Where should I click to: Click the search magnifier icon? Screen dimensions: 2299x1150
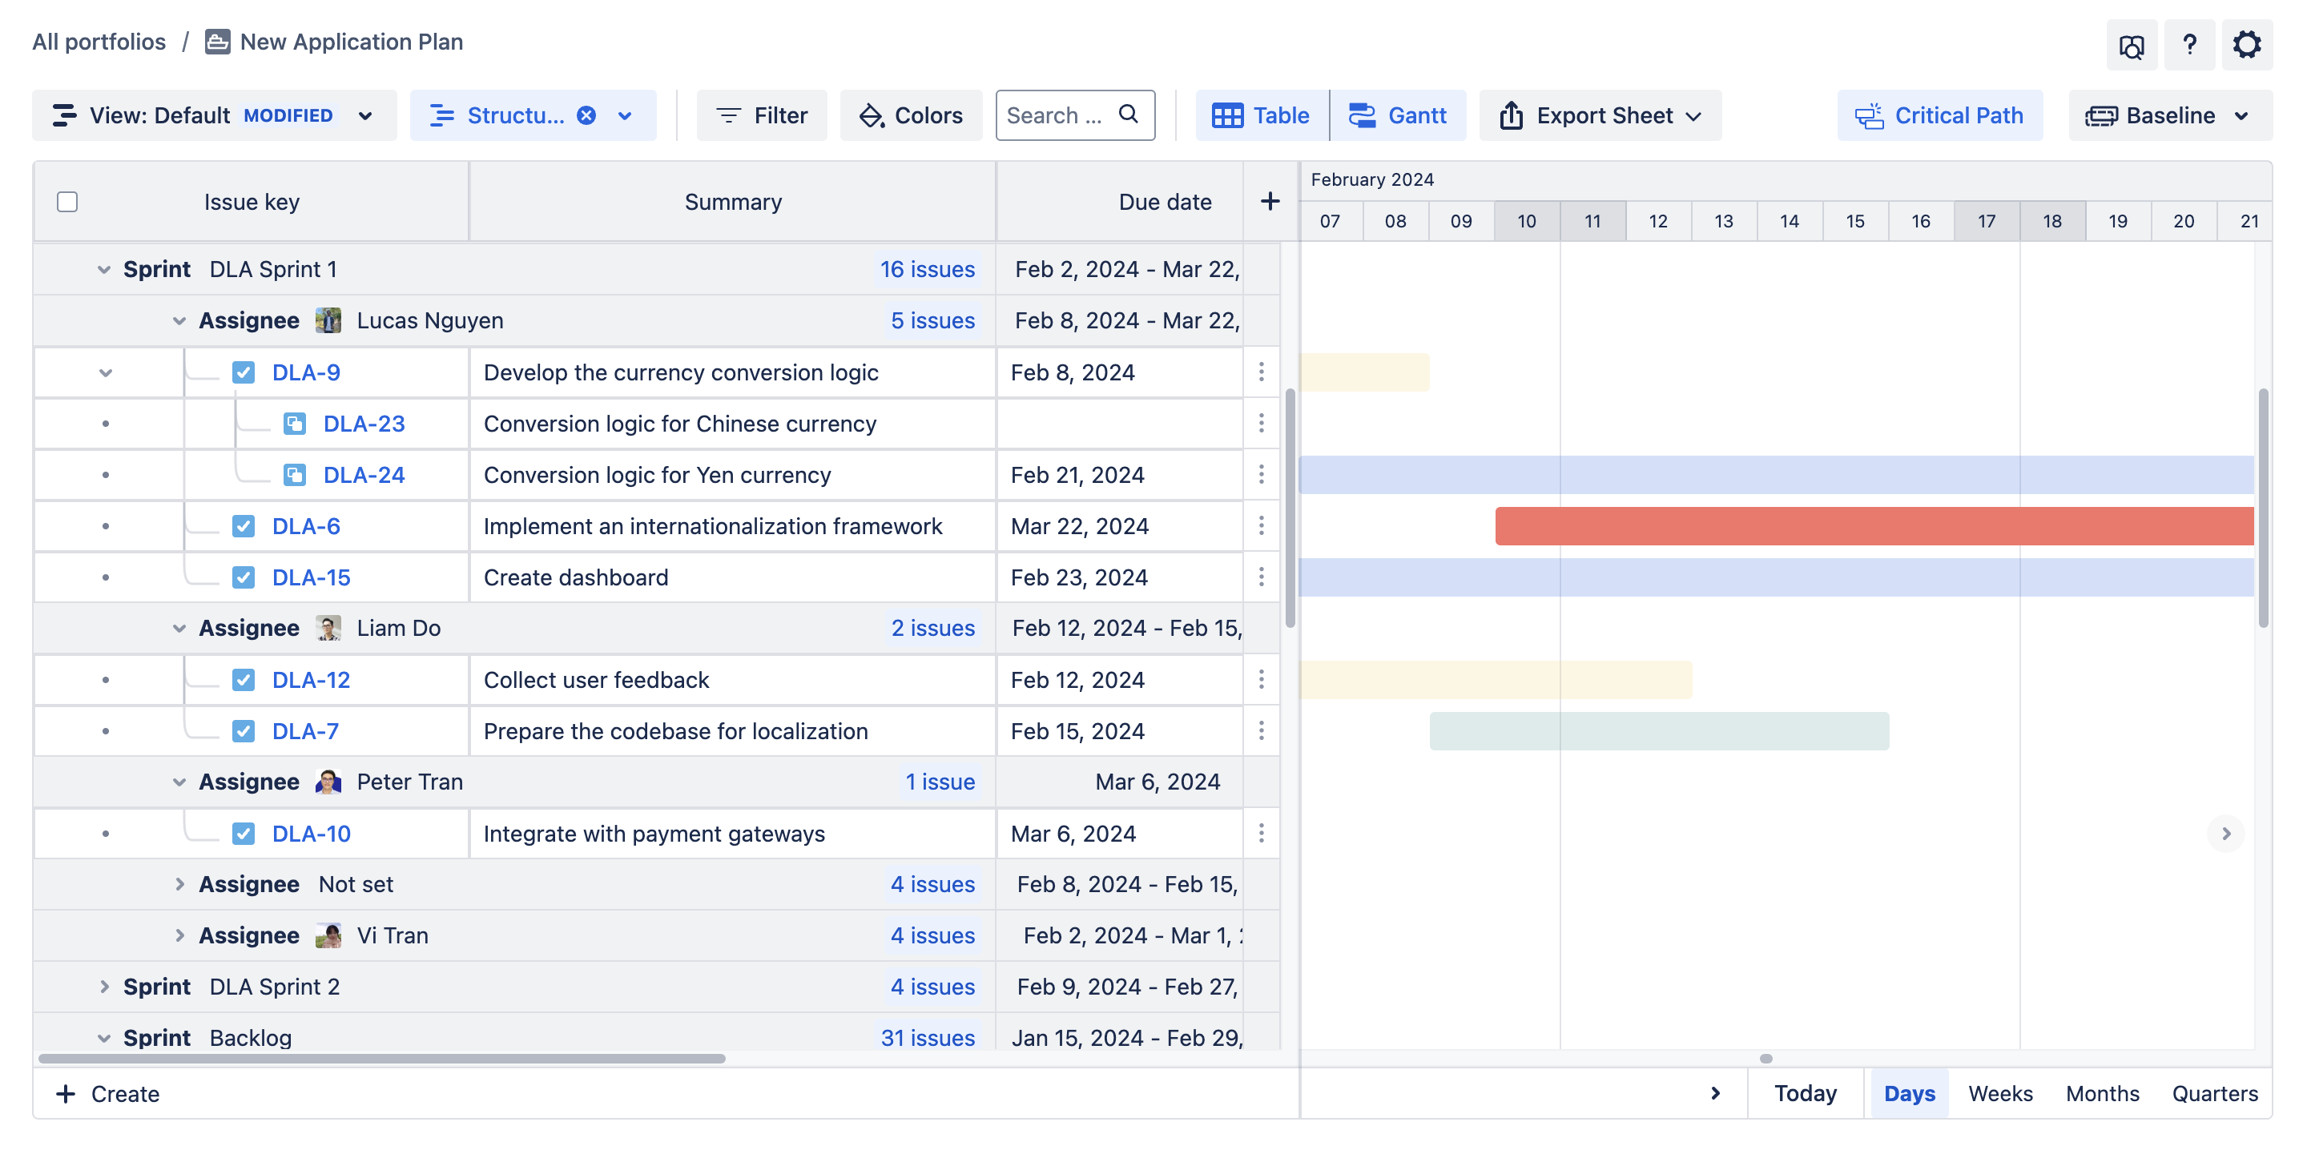(x=1128, y=115)
